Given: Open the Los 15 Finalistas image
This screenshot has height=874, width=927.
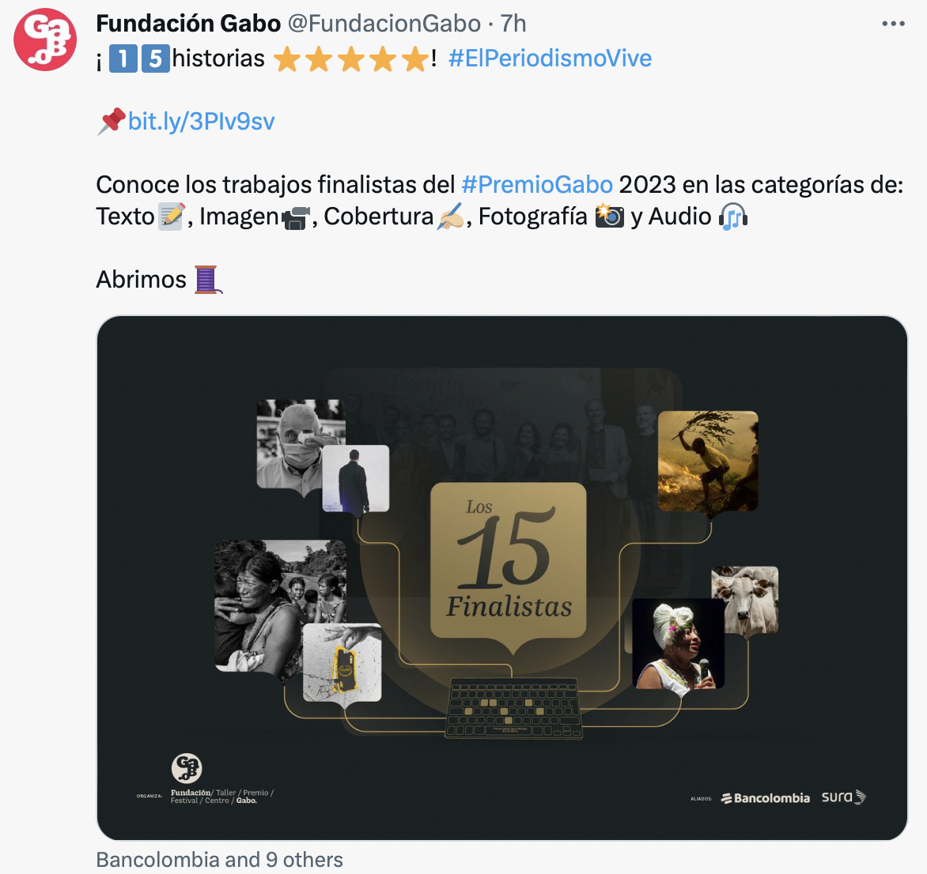Looking at the screenshot, I should (x=502, y=578).
